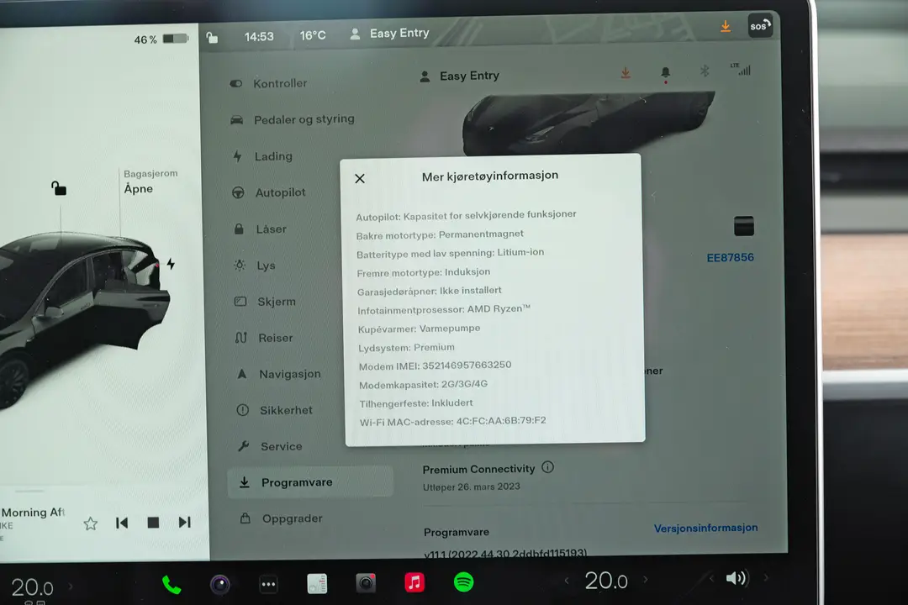Tap the 16°C outside temperature
Screen dimensions: 908x605
coord(313,35)
